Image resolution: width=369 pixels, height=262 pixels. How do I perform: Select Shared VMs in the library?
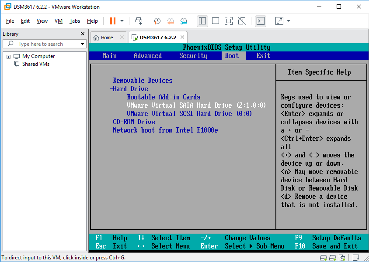click(35, 64)
